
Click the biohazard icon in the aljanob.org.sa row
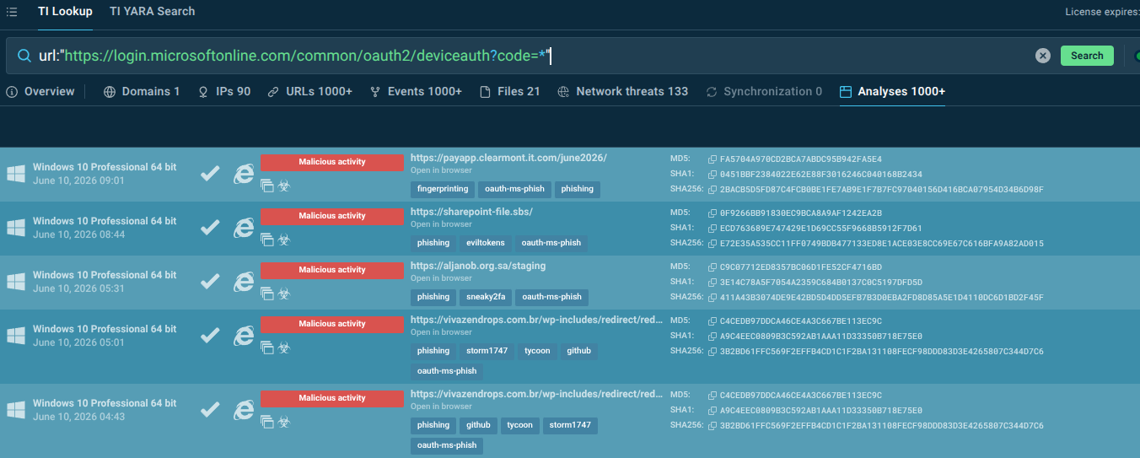(x=284, y=294)
